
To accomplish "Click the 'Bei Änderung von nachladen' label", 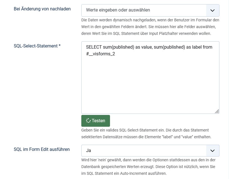I will point(42,9).
